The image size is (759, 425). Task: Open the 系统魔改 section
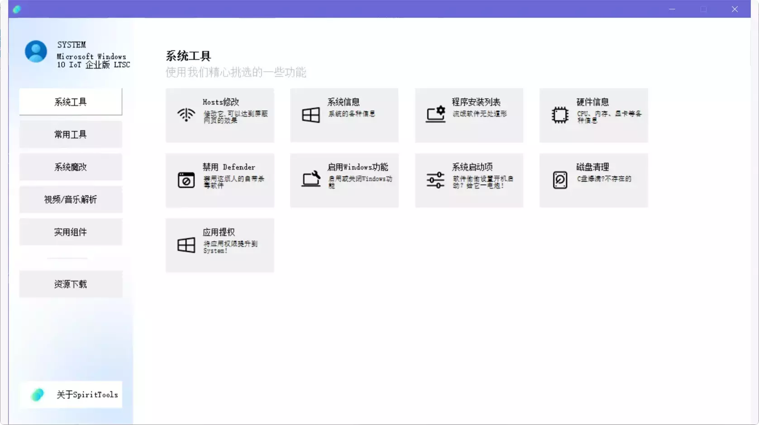tap(71, 167)
